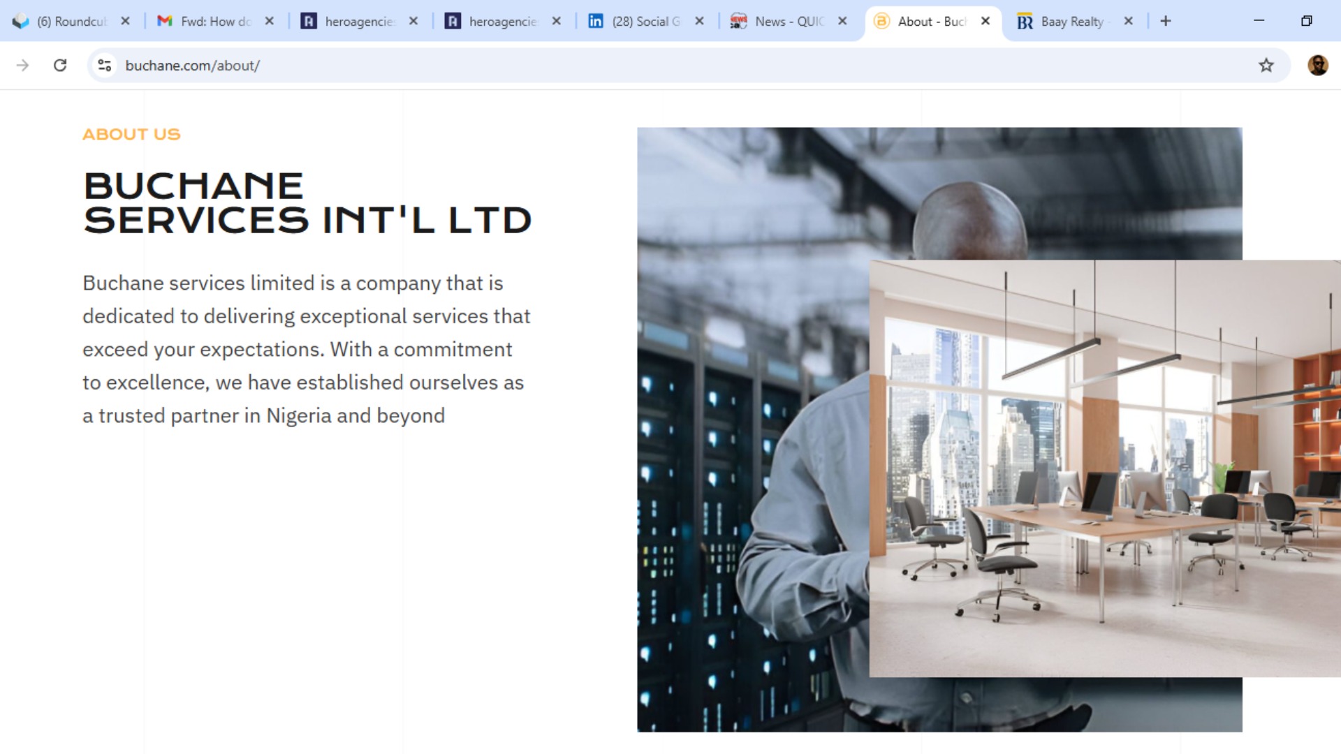Open the Gmail 'Fwd: How do' tab

pos(215,21)
